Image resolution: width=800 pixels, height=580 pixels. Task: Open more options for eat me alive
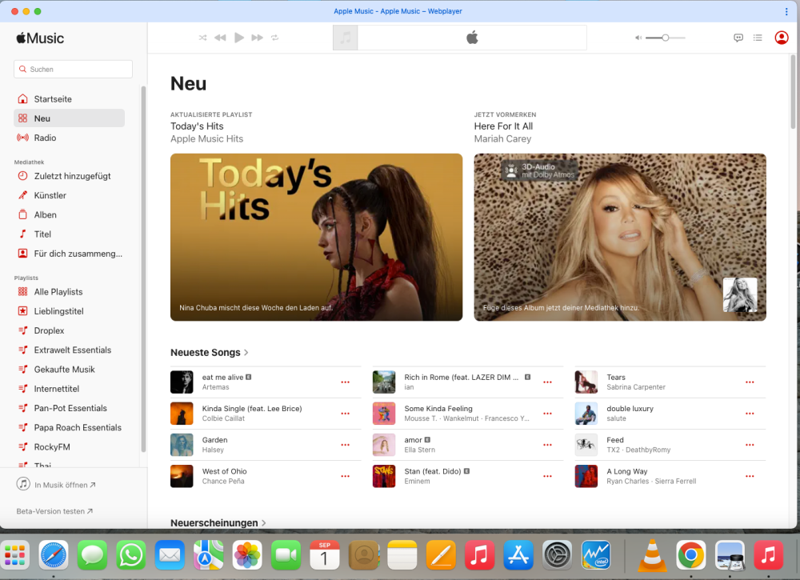pyautogui.click(x=346, y=382)
